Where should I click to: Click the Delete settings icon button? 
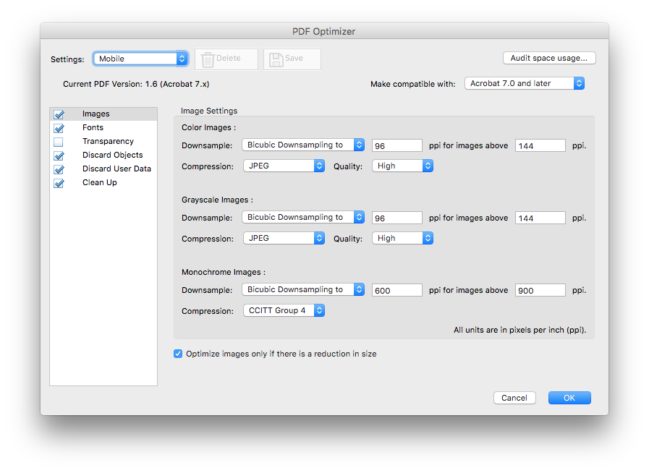point(226,59)
